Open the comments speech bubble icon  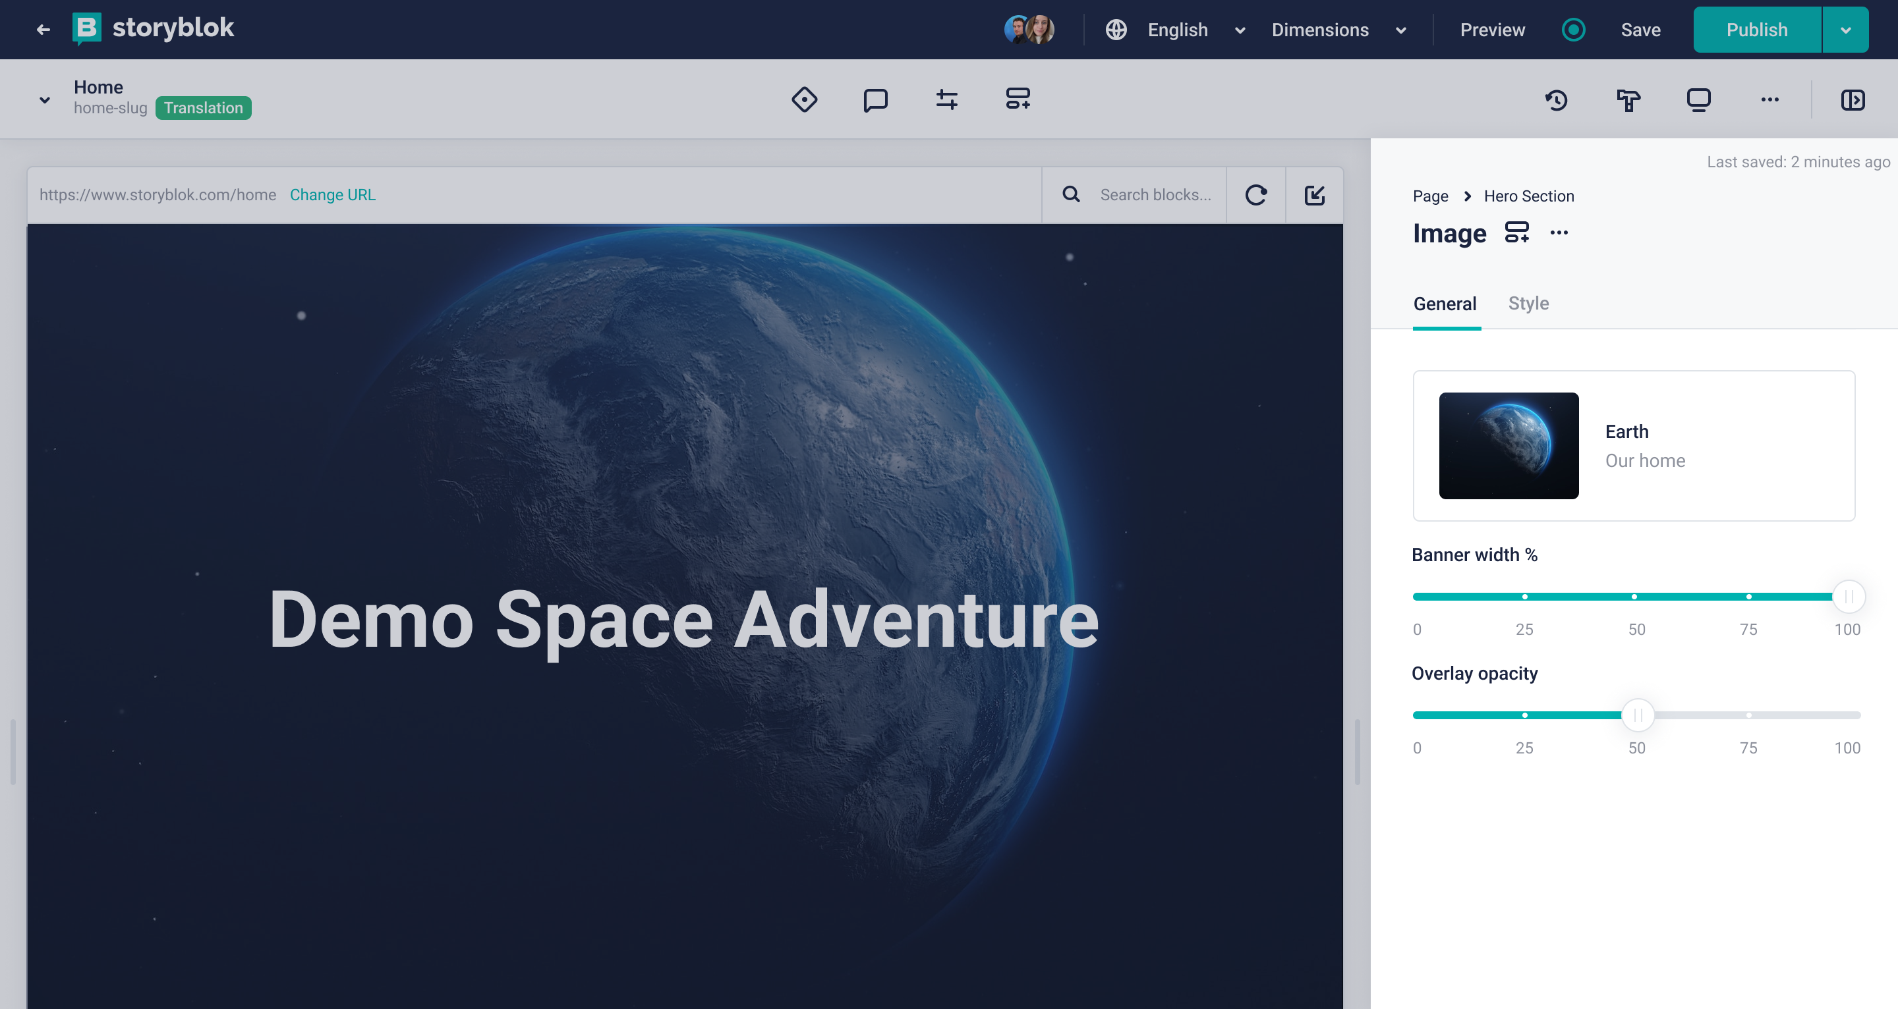tap(875, 99)
